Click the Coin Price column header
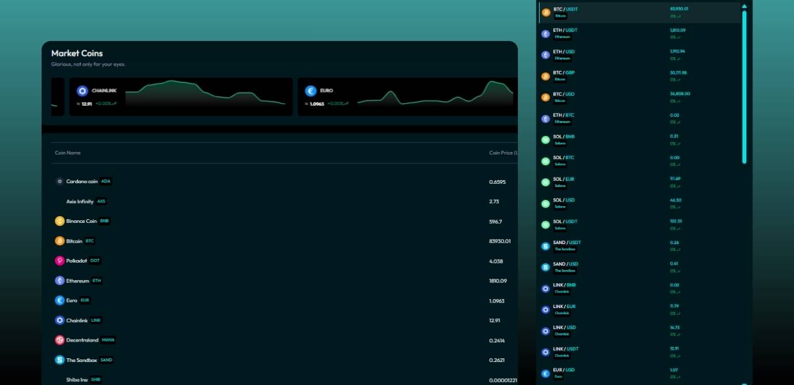This screenshot has height=385, width=794. coord(502,153)
